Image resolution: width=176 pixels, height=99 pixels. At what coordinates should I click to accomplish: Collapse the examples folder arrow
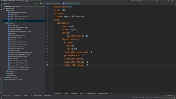pos(5,10)
